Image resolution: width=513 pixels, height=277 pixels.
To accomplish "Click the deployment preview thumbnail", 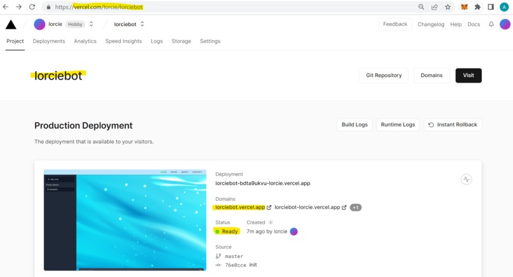I will 125,220.
